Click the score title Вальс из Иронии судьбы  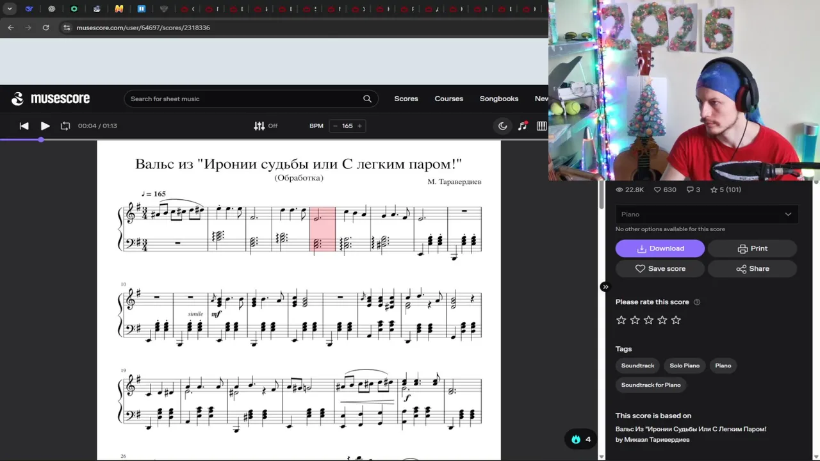click(x=299, y=165)
